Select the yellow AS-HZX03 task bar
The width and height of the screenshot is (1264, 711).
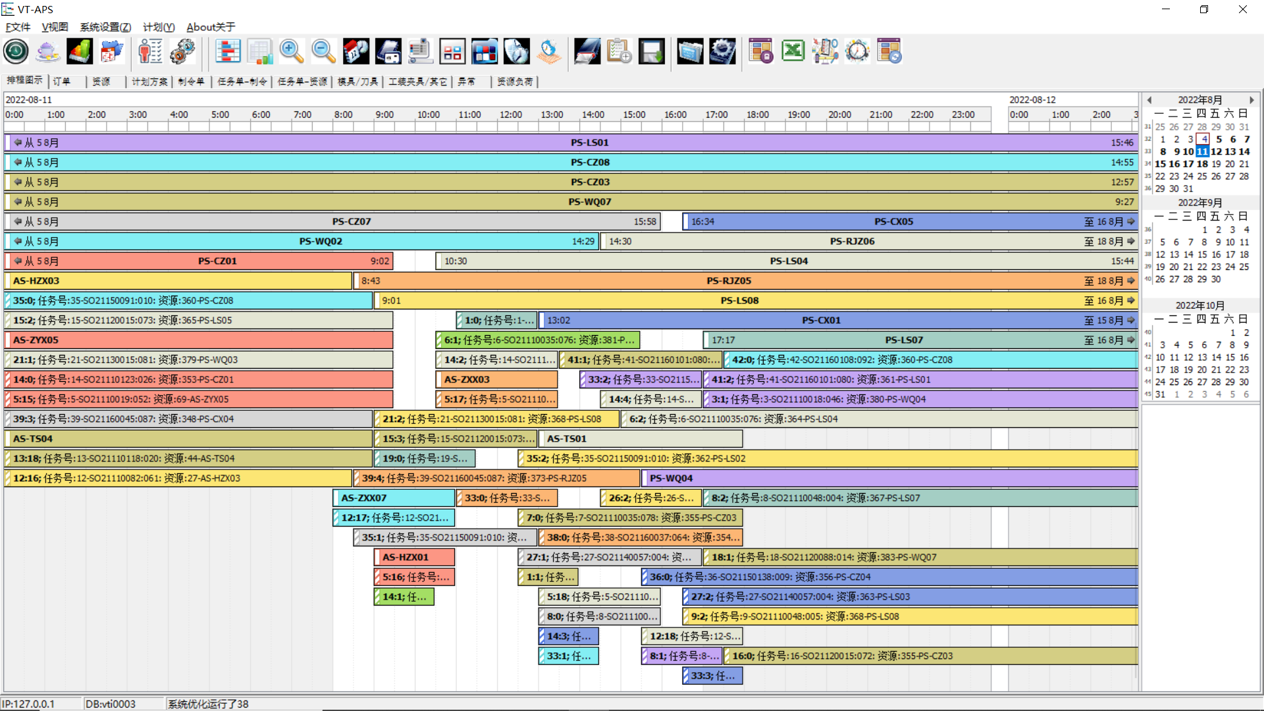178,280
